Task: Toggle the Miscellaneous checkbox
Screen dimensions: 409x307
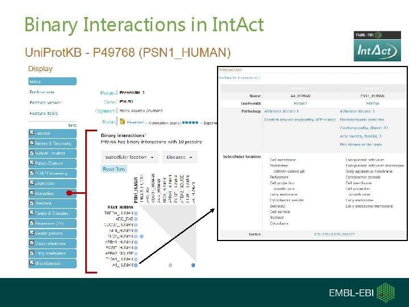Action: coord(32,263)
